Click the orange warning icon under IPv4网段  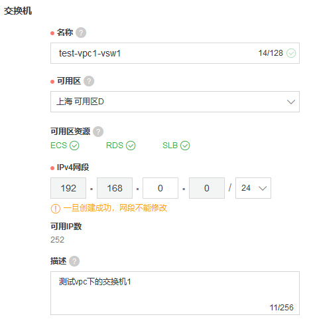coord(56,209)
